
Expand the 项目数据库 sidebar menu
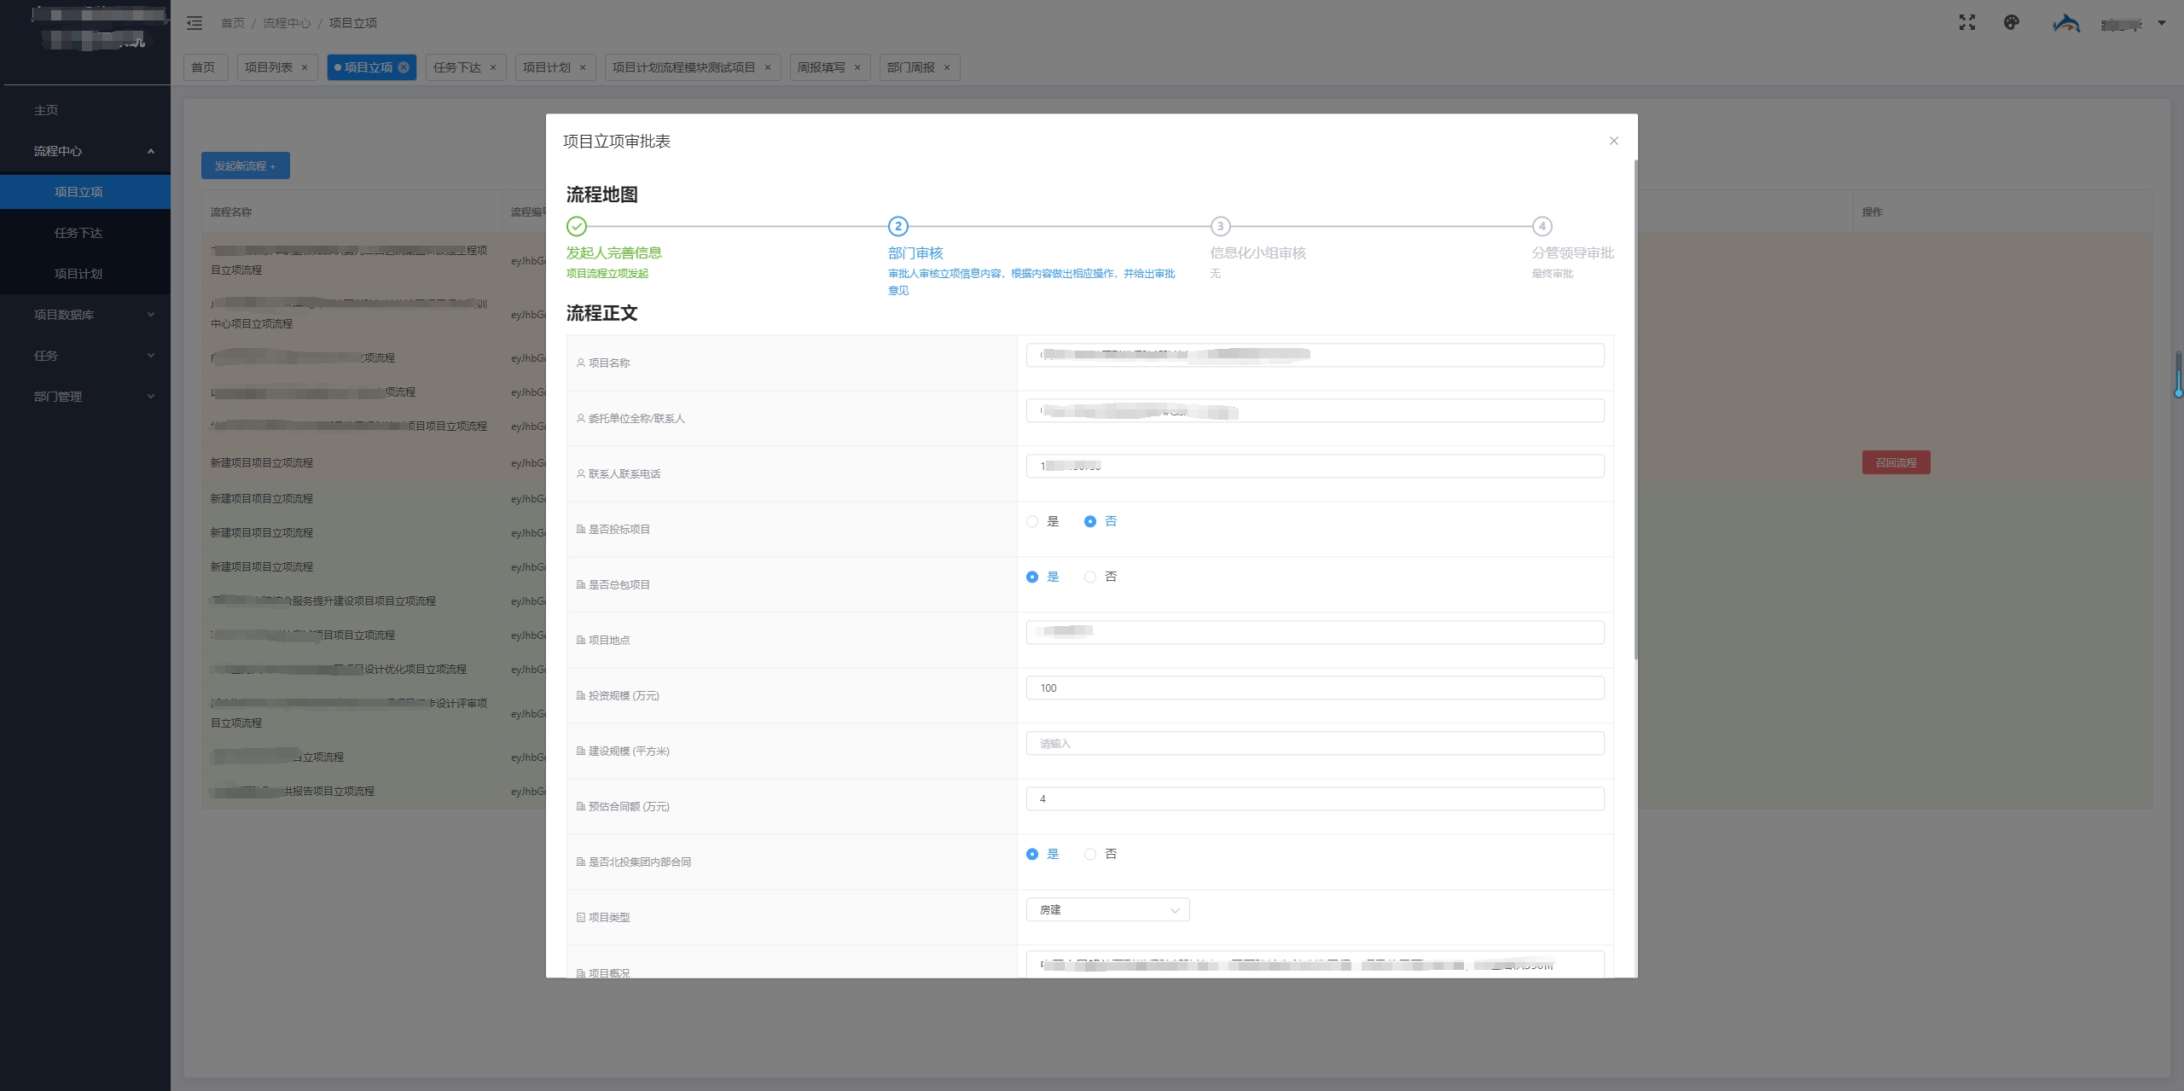[85, 315]
